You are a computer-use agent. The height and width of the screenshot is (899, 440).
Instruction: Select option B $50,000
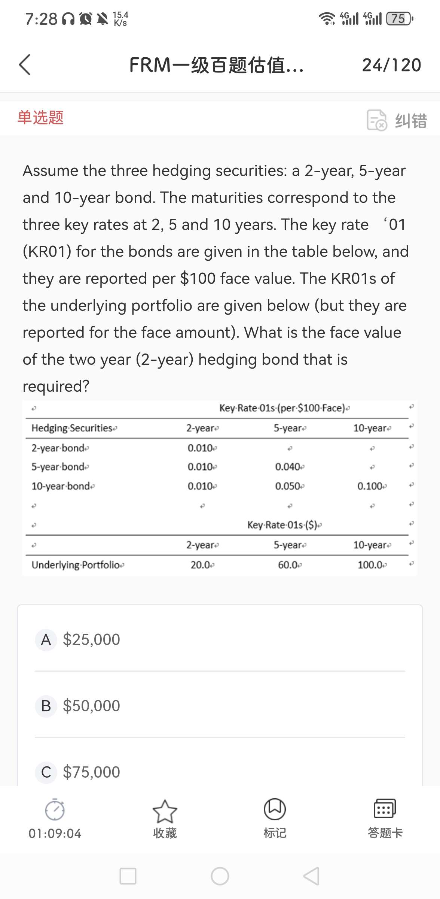(x=91, y=706)
